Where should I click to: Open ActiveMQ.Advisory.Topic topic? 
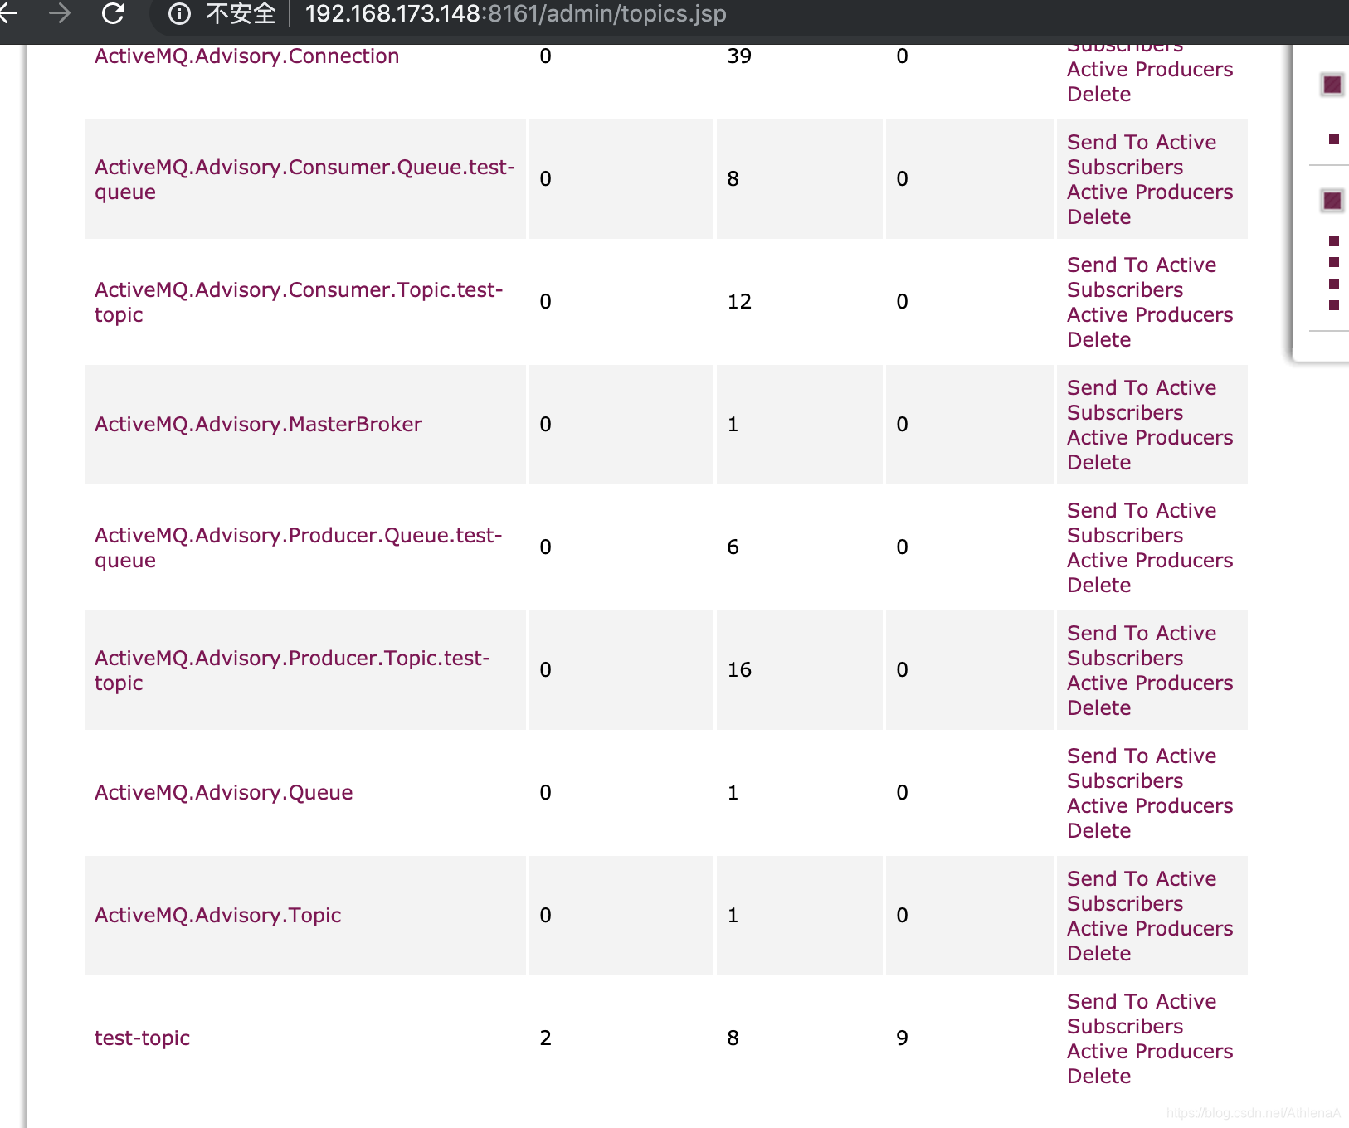point(217,915)
